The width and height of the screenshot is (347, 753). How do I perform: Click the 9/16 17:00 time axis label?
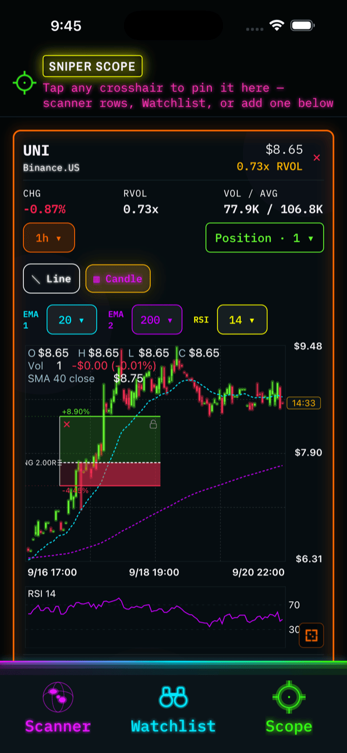coord(52,572)
